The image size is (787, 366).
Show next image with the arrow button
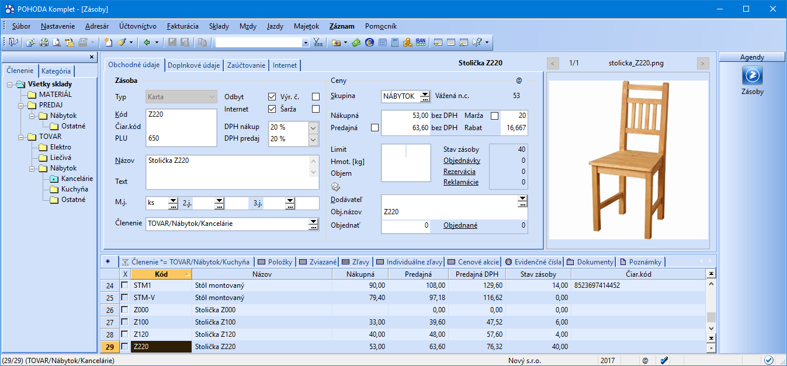click(703, 63)
